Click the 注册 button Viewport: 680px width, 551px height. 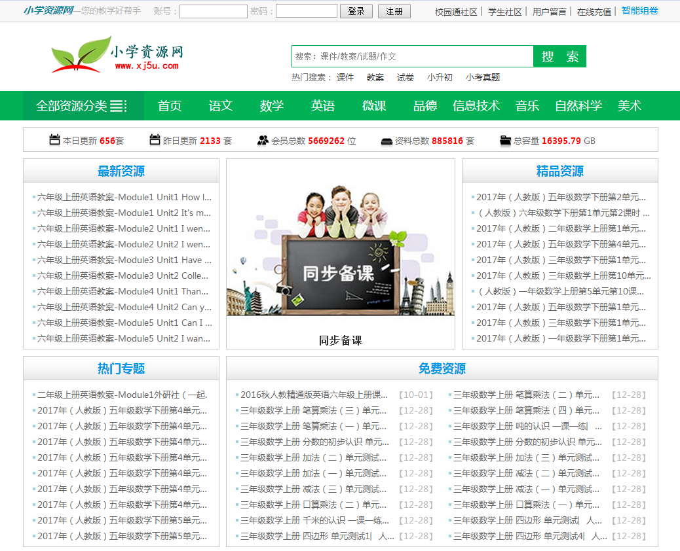394,12
